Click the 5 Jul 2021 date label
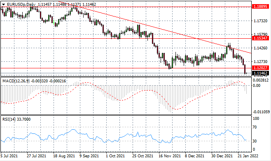Viewport: 271px width, 161px height. tap(9, 156)
